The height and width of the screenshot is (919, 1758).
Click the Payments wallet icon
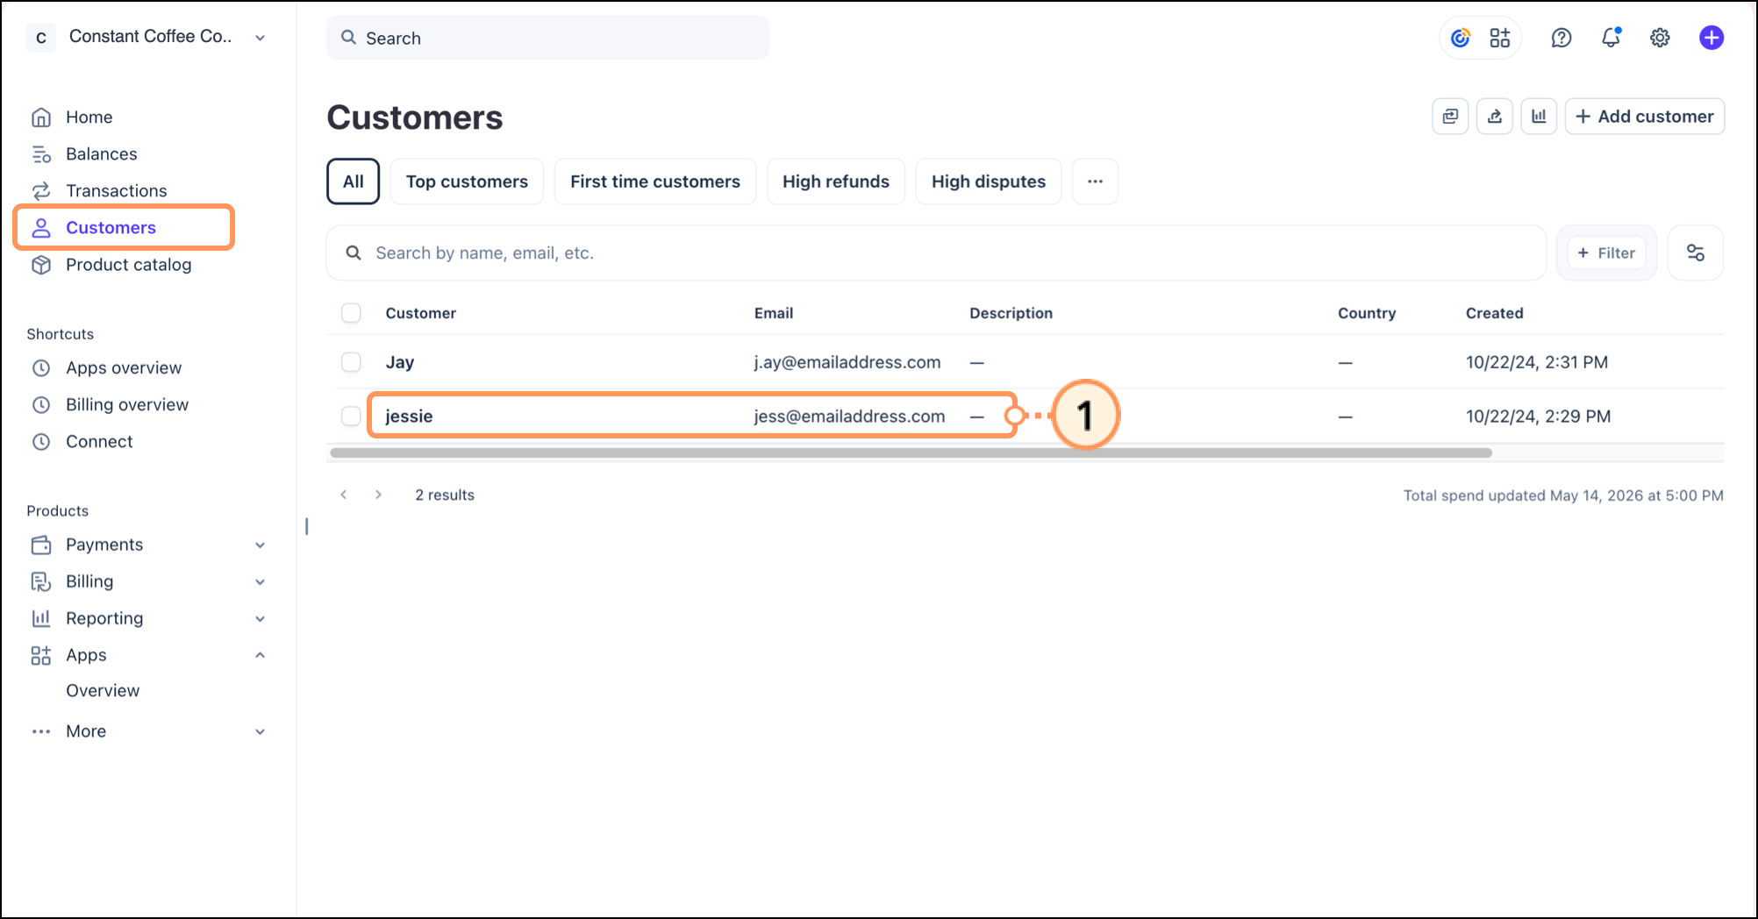point(41,545)
